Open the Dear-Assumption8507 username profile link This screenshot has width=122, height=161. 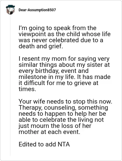pos(37,10)
